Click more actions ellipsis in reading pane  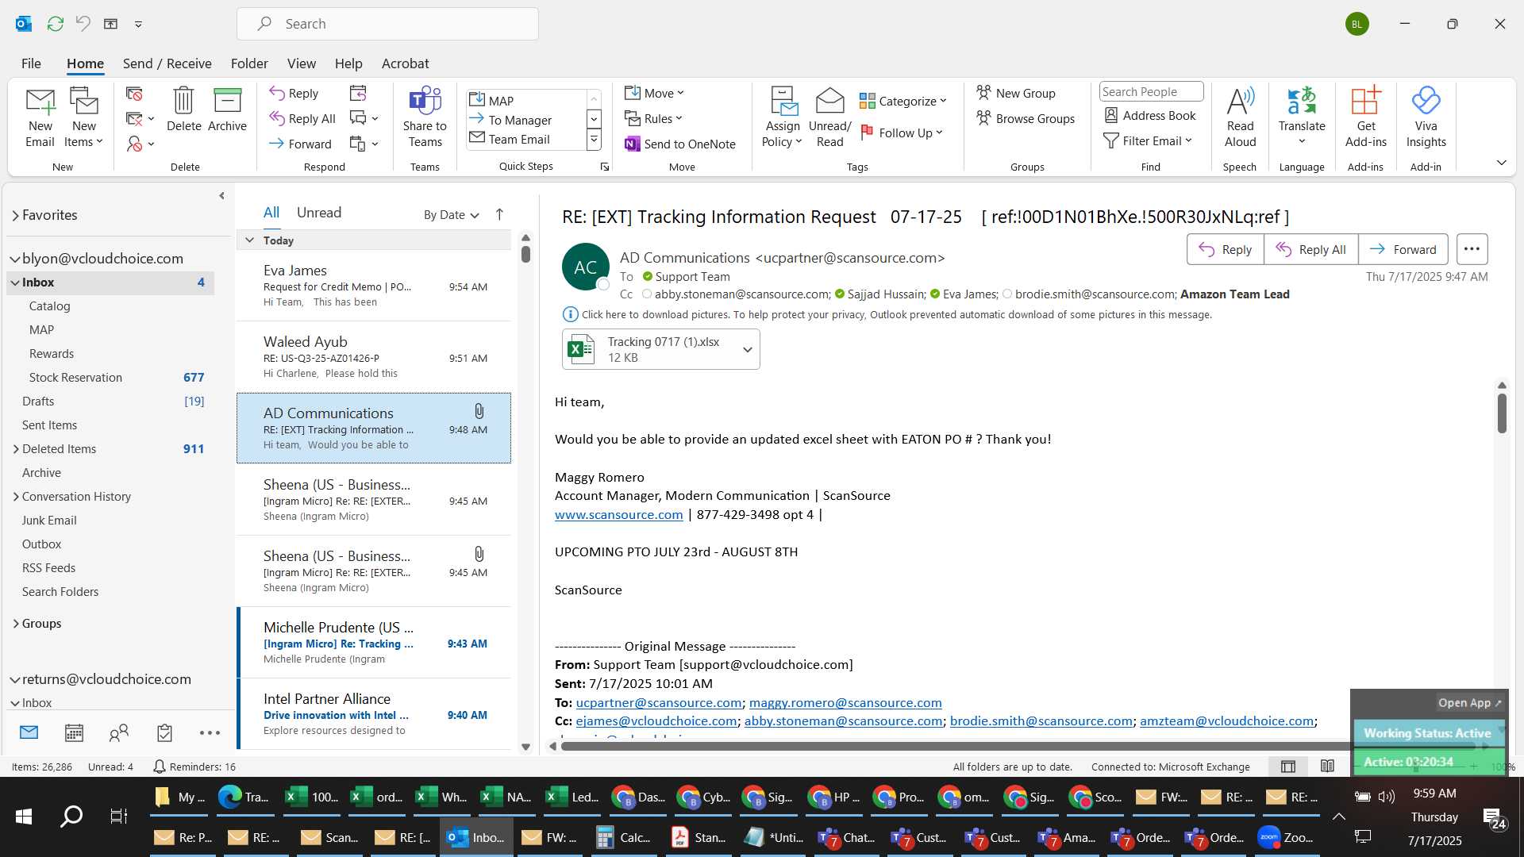tap(1472, 249)
